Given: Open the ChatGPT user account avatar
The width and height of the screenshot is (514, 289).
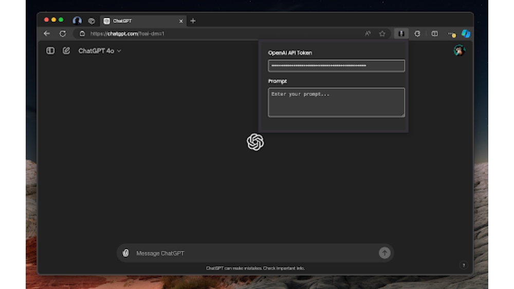Looking at the screenshot, I should click(459, 50).
